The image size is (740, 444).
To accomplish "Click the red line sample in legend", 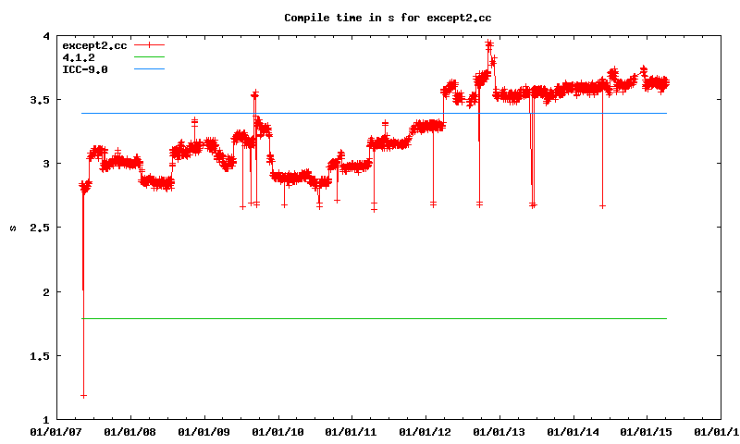I will pos(149,44).
